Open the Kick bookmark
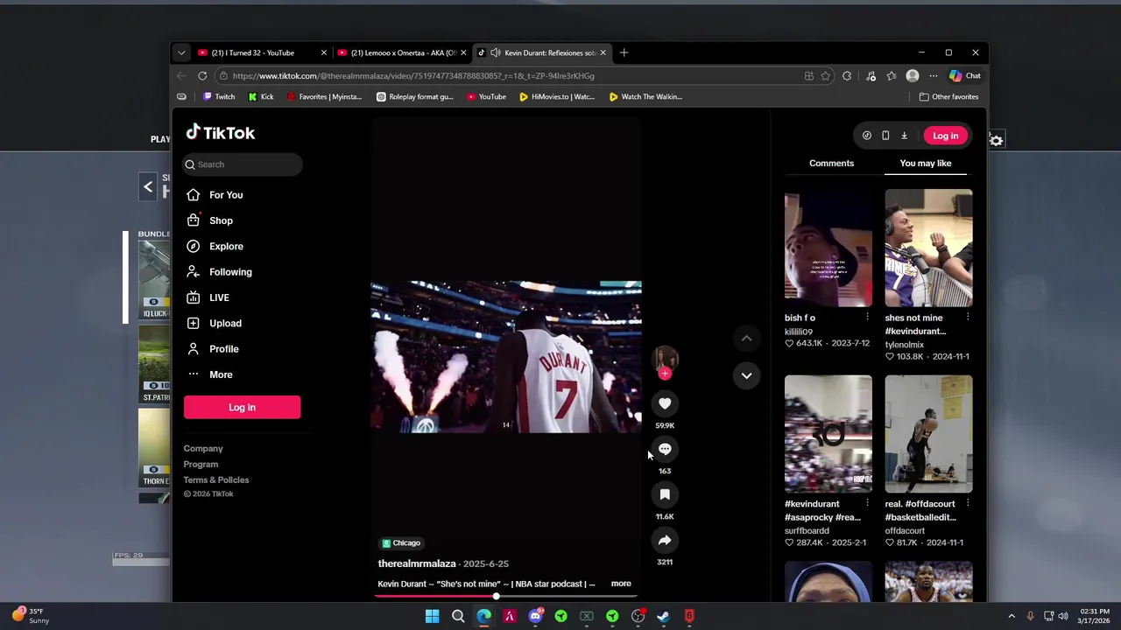The image size is (1121, 630). 261,97
